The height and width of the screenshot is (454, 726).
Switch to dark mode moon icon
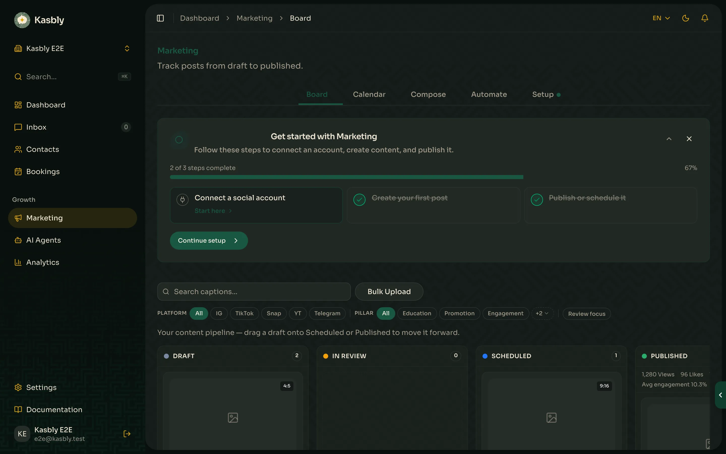pyautogui.click(x=685, y=18)
